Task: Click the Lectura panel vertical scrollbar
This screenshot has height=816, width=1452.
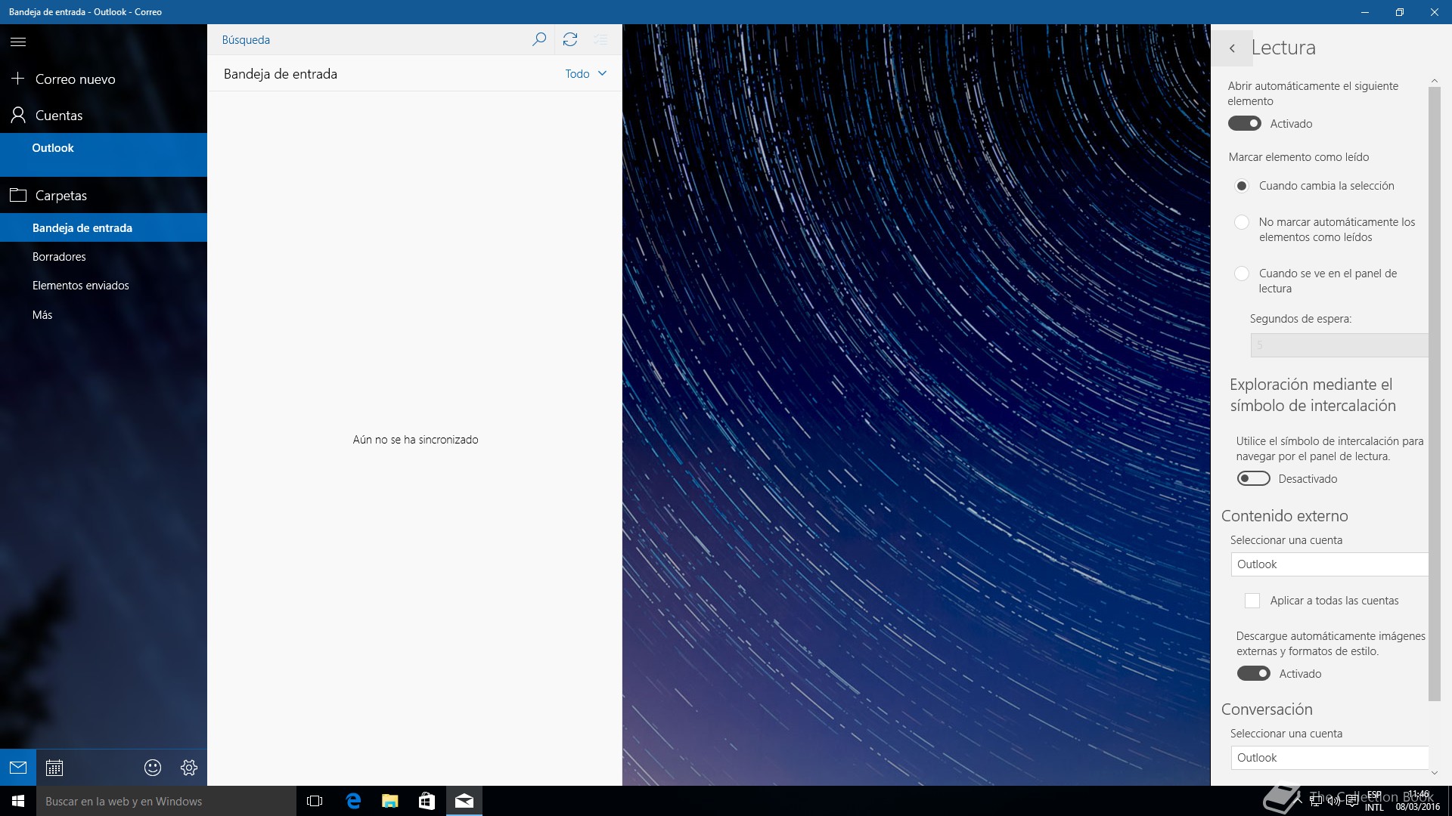Action: click(1435, 394)
